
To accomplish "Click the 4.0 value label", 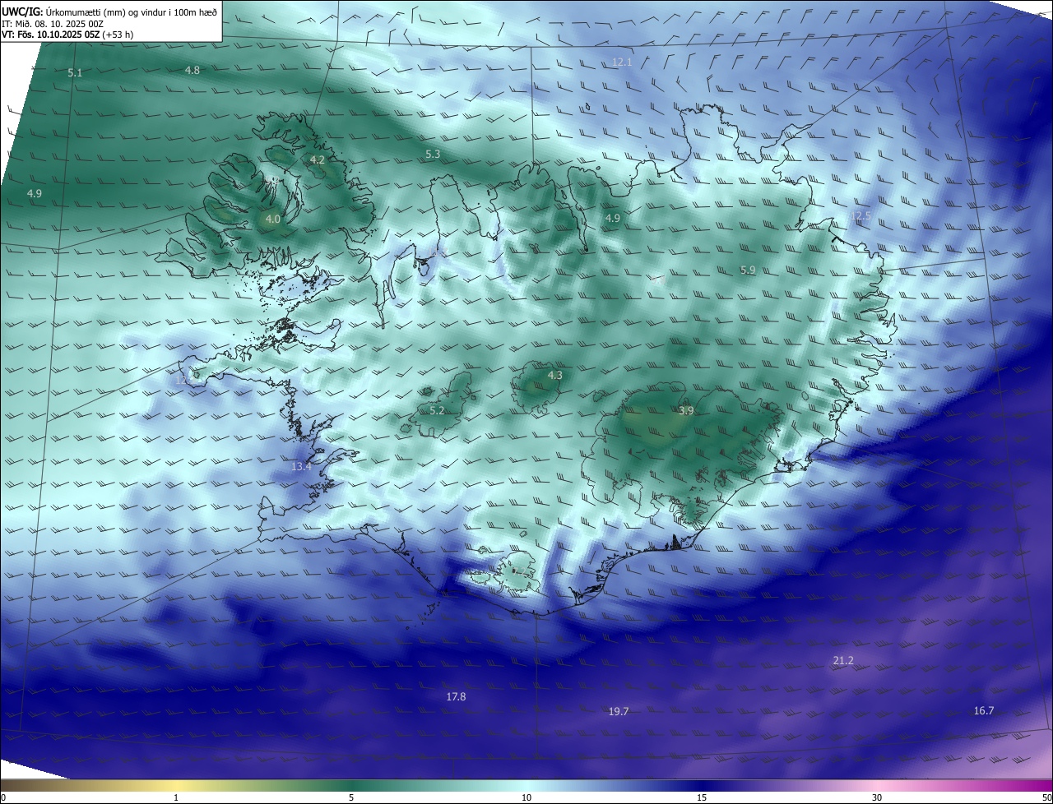I will coord(273,219).
